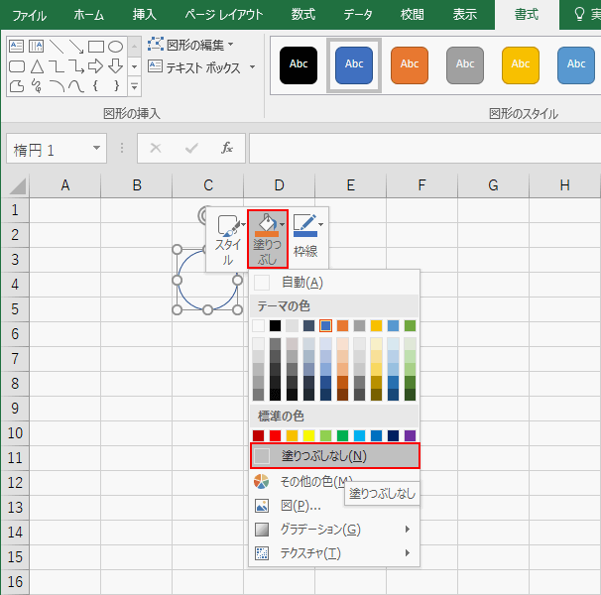Click the insert function fx icon

pos(227,148)
